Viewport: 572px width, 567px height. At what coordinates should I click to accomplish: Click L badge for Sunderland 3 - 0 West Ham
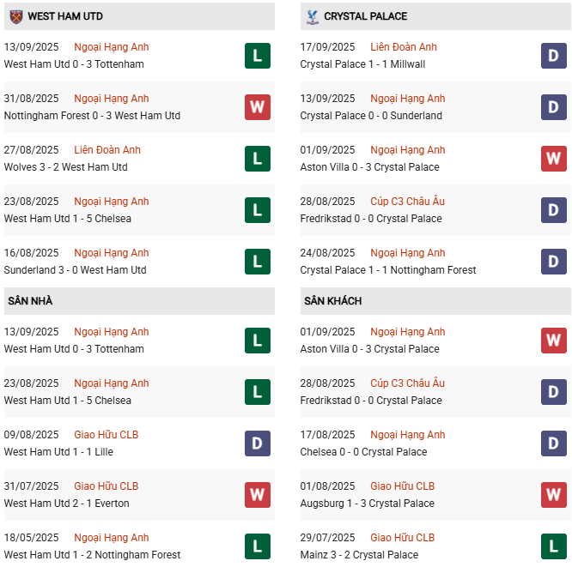[x=258, y=262]
